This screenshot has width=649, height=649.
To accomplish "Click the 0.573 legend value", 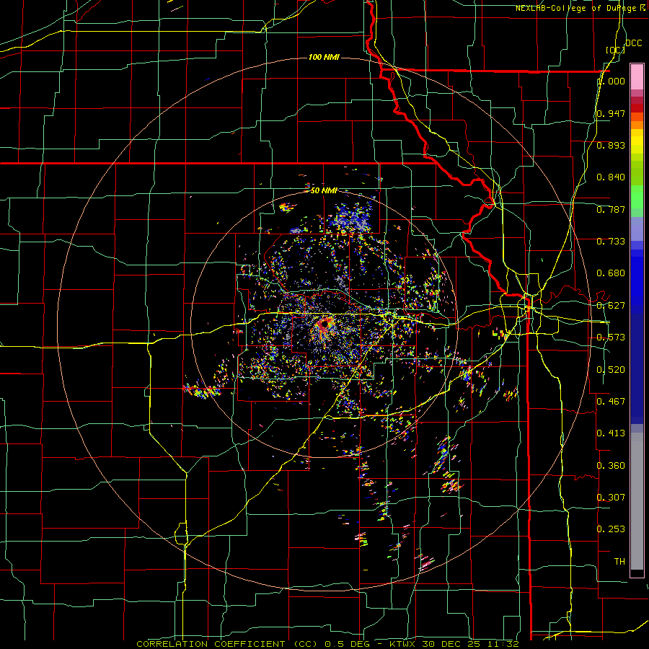I will tap(611, 337).
